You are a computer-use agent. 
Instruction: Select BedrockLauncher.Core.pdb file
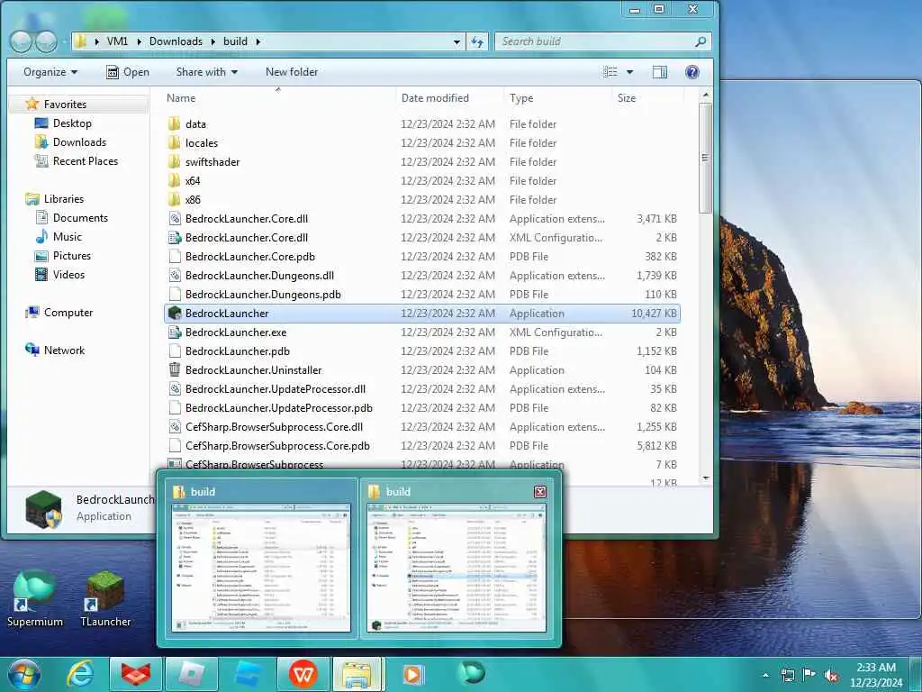(x=422, y=257)
